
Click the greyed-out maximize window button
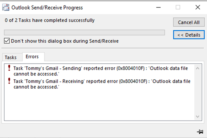(x=178, y=8)
